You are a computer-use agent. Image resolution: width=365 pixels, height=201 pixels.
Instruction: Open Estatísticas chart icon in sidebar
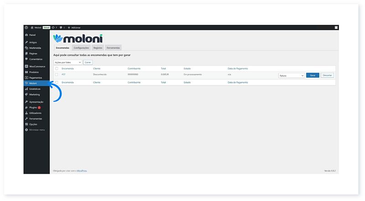tap(26, 89)
